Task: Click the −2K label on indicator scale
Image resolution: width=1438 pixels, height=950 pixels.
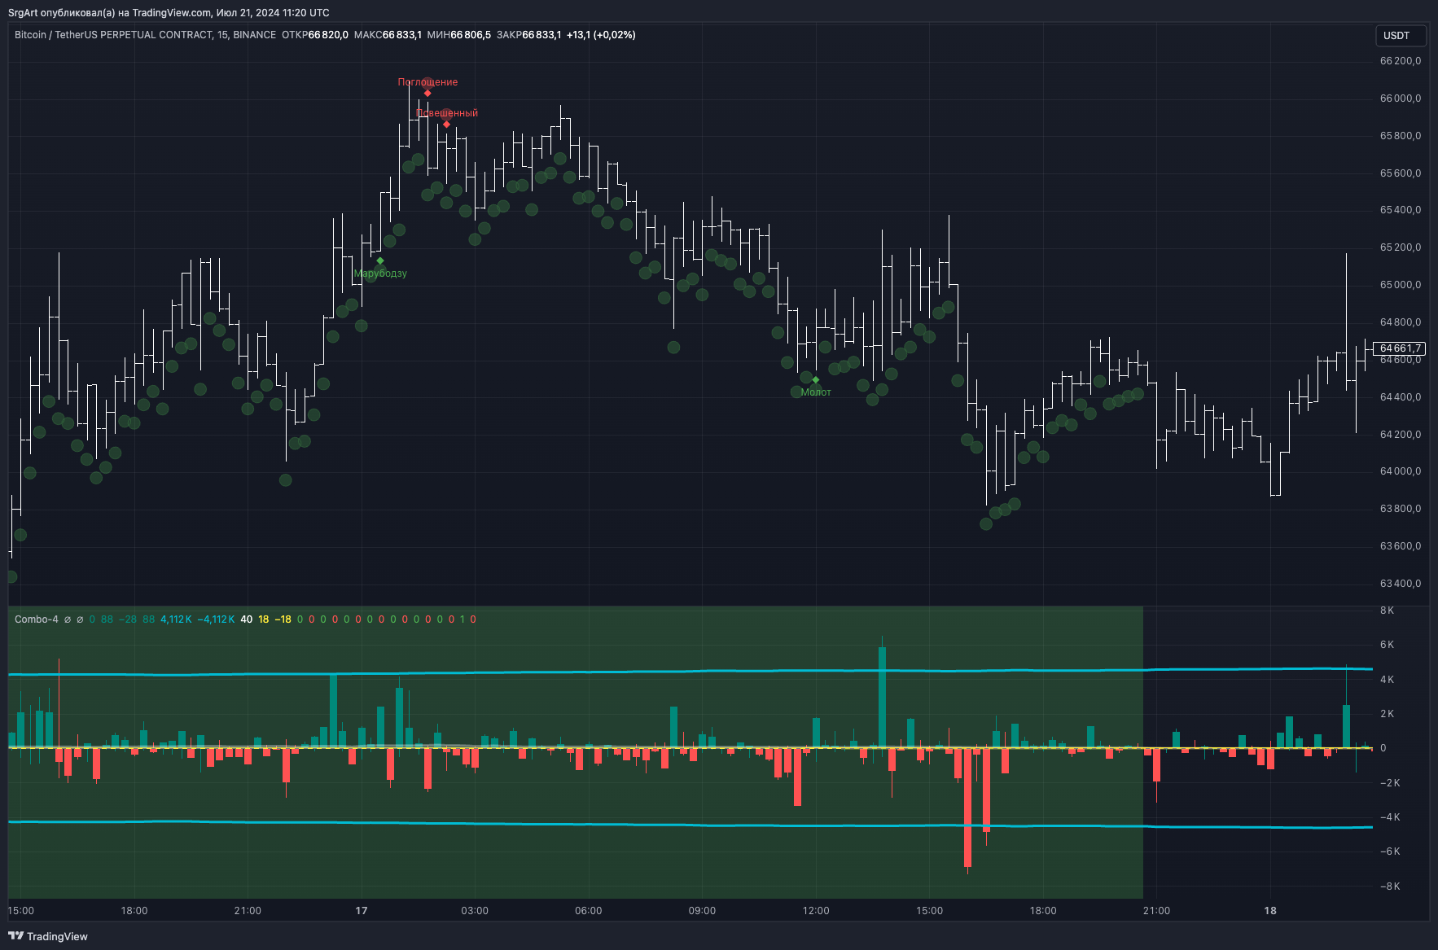Action: (x=1390, y=783)
